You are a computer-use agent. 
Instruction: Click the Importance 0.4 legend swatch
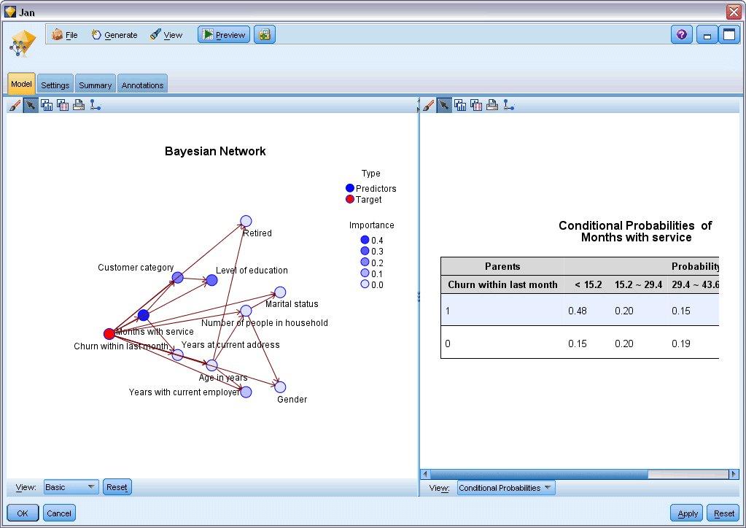click(x=365, y=240)
